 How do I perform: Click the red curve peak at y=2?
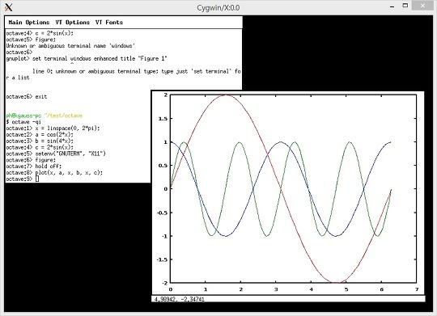(x=226, y=95)
